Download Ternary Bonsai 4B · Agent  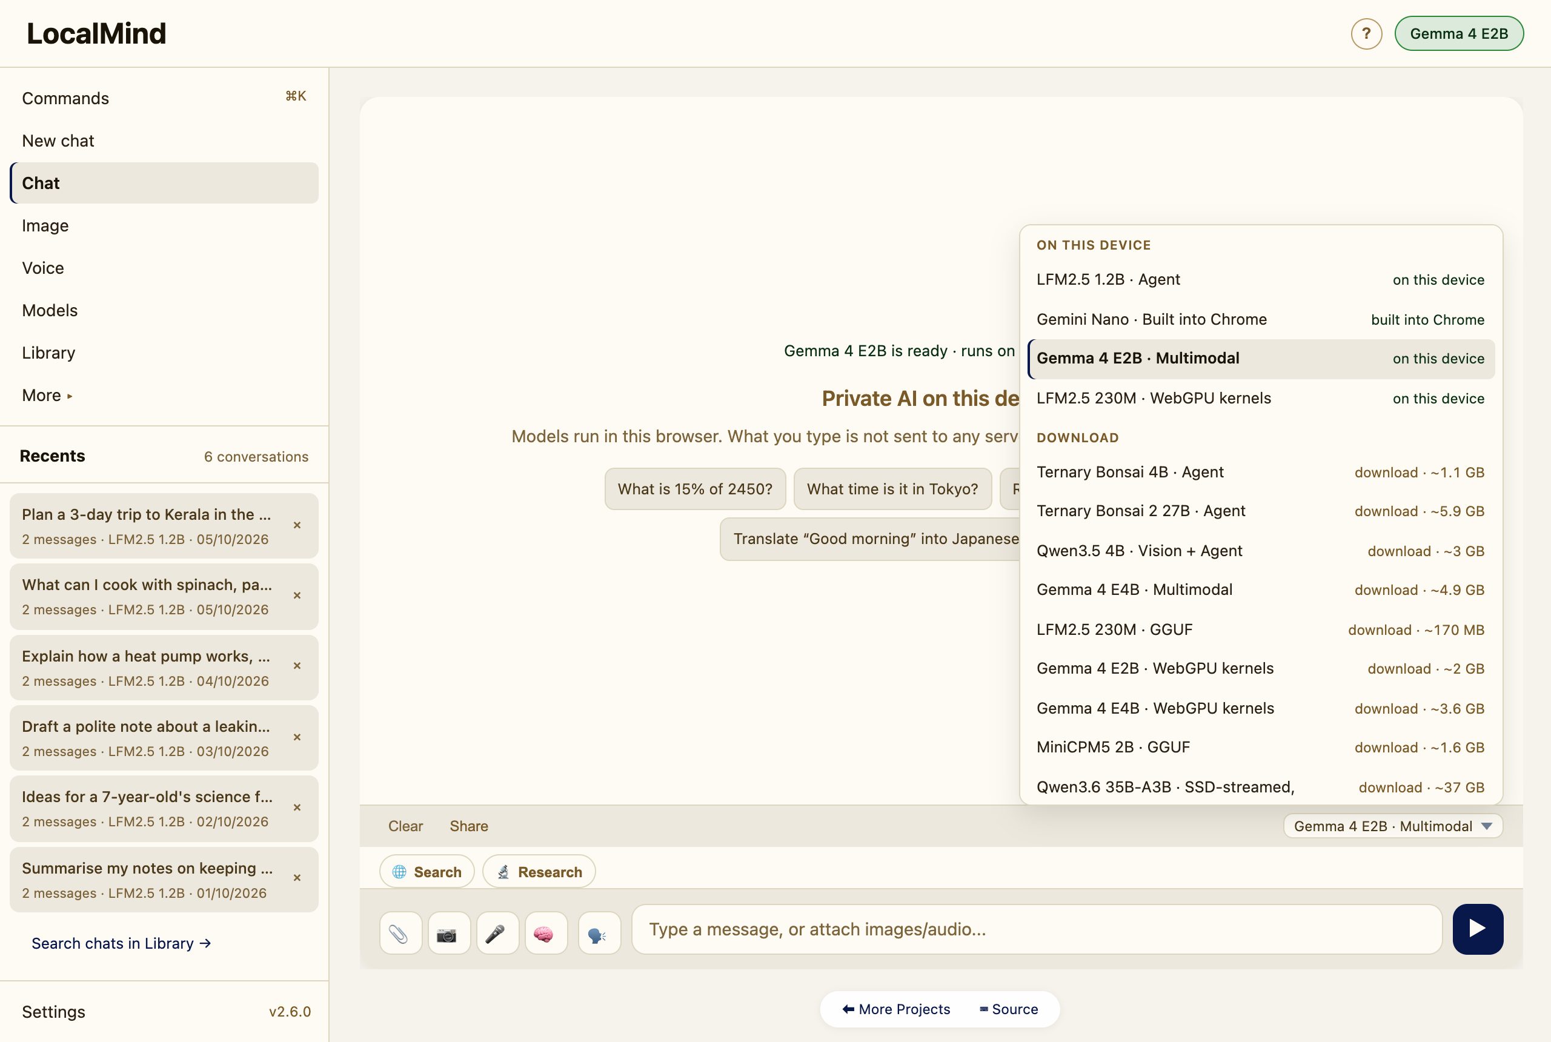[1260, 473]
